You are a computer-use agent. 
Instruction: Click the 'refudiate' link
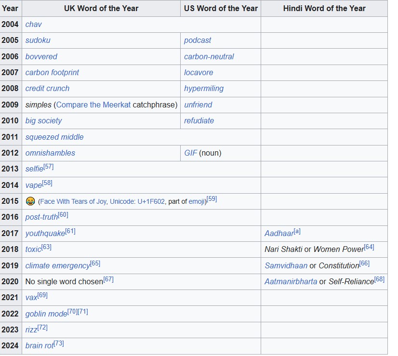[x=199, y=121]
